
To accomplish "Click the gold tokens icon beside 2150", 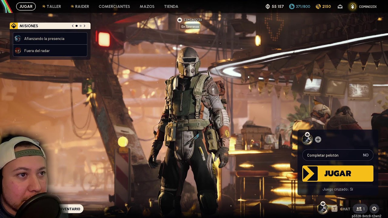I will [318, 6].
